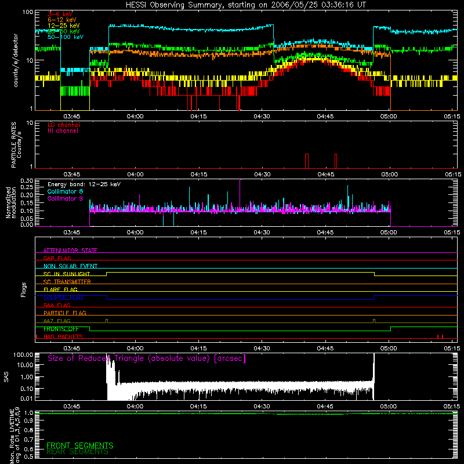Click the 03:45 tick label under the SAS plot
This screenshot has height=464, width=464.
(x=71, y=407)
